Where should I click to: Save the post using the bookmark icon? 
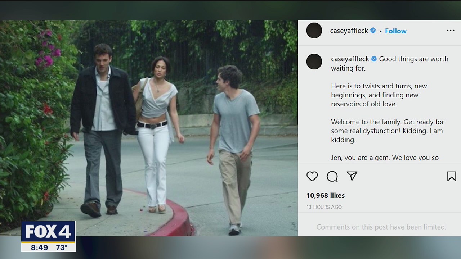click(x=451, y=176)
